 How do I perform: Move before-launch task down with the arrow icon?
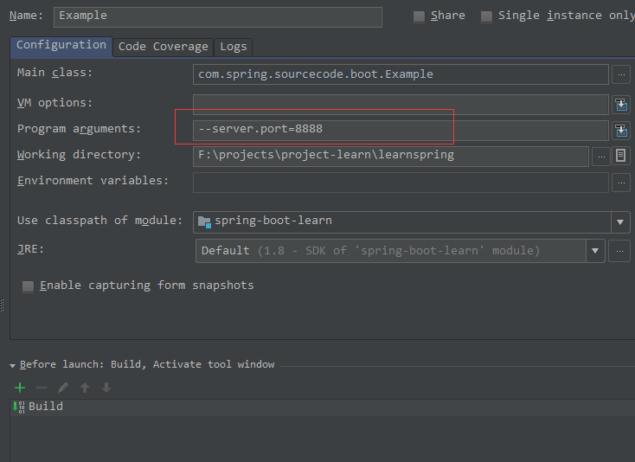click(106, 388)
